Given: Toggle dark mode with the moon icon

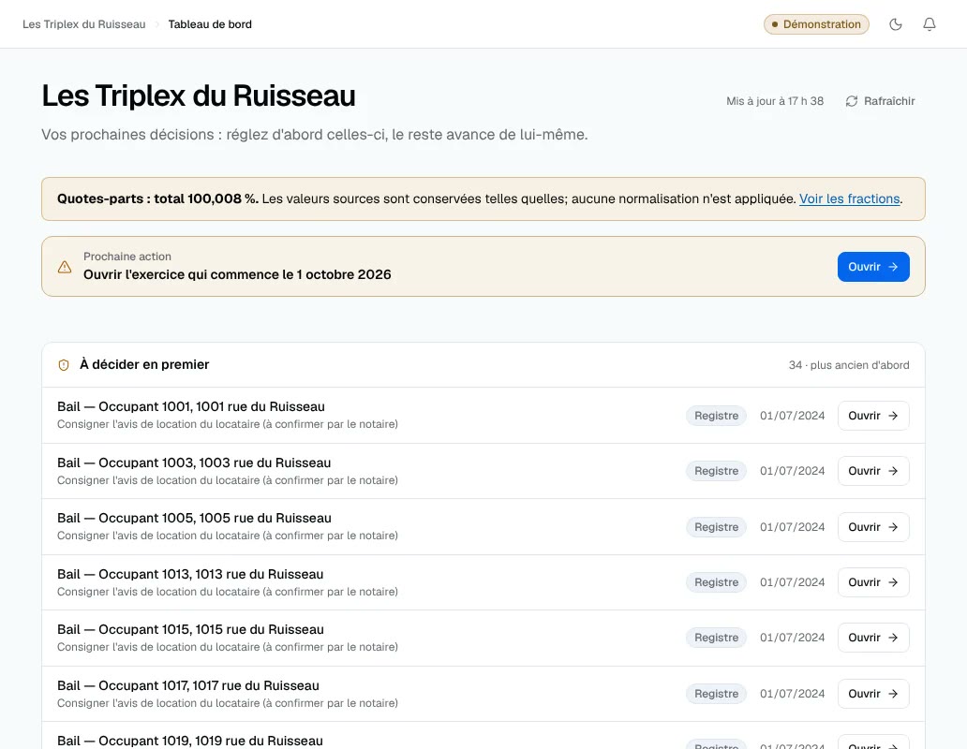Looking at the screenshot, I should pos(896,24).
